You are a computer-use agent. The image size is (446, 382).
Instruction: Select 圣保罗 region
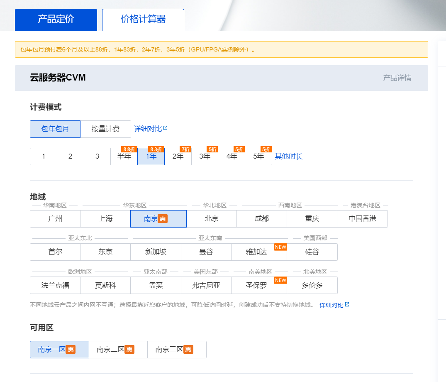[x=259, y=285]
